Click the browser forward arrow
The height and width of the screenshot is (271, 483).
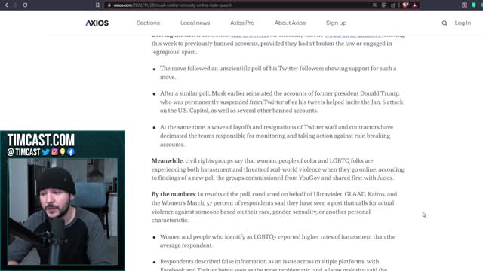tap(15, 5)
